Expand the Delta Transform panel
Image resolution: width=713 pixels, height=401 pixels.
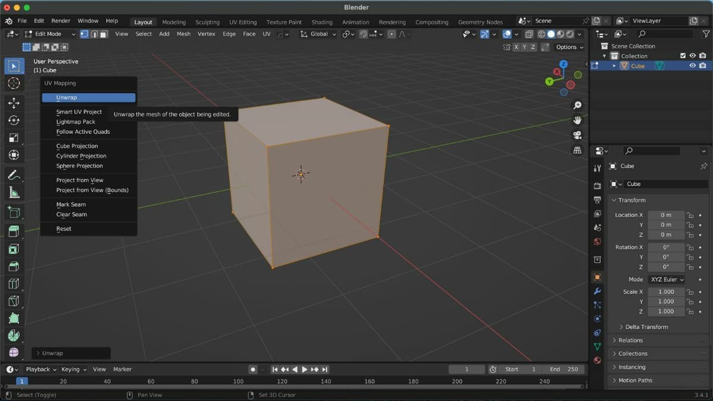pos(643,327)
